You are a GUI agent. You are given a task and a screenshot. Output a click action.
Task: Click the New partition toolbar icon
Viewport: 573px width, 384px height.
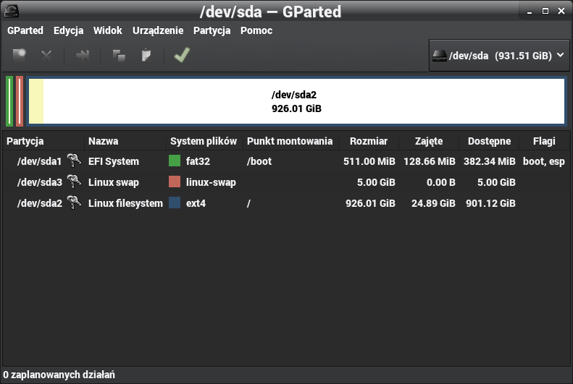[x=19, y=56]
